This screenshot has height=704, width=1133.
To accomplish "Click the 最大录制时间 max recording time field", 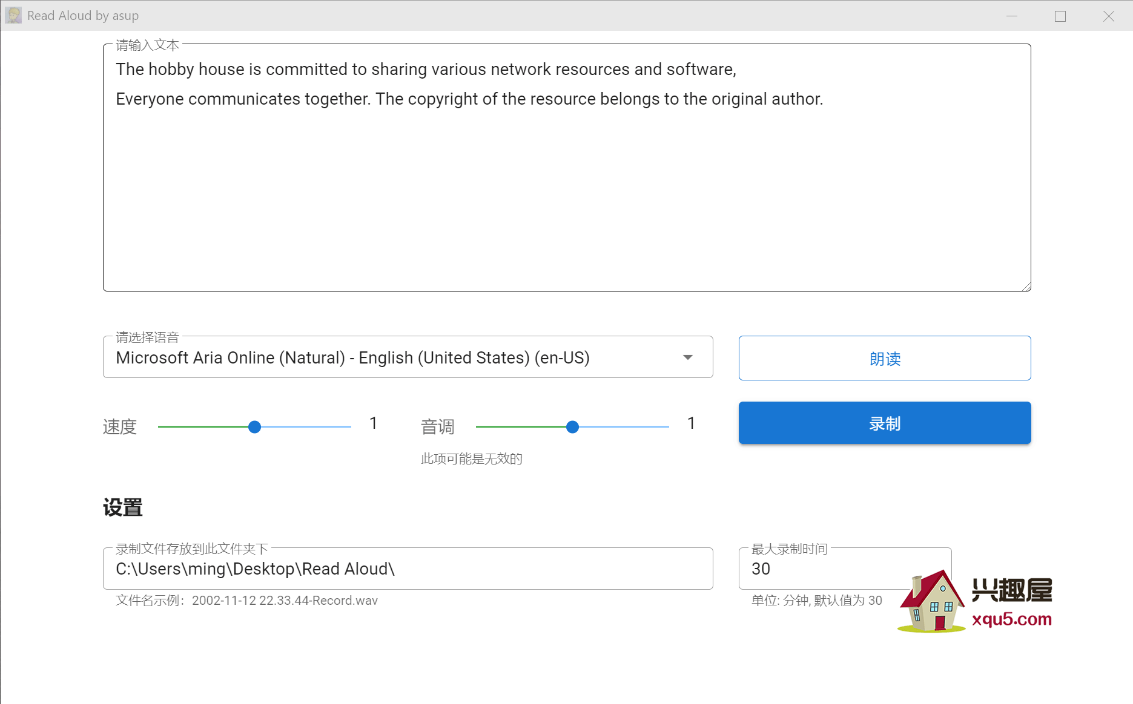I will point(845,569).
